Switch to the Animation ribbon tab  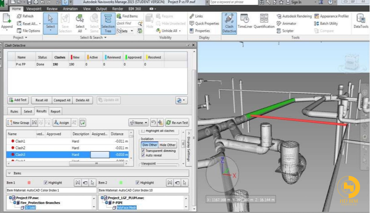(70, 9)
